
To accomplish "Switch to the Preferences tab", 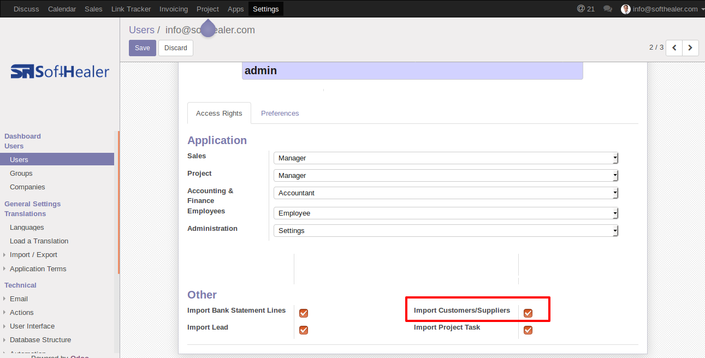I will pyautogui.click(x=280, y=114).
